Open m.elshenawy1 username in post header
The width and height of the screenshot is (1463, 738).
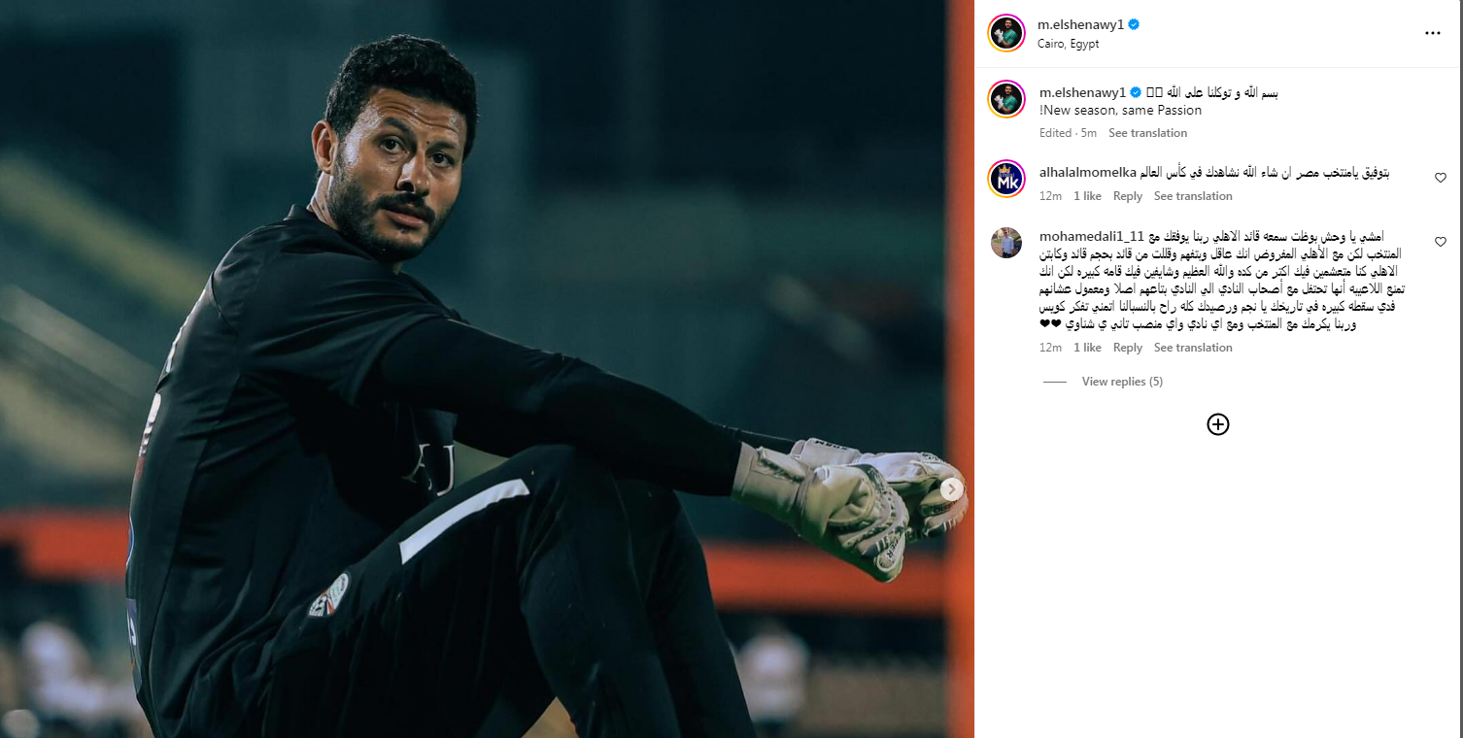coord(1081,24)
